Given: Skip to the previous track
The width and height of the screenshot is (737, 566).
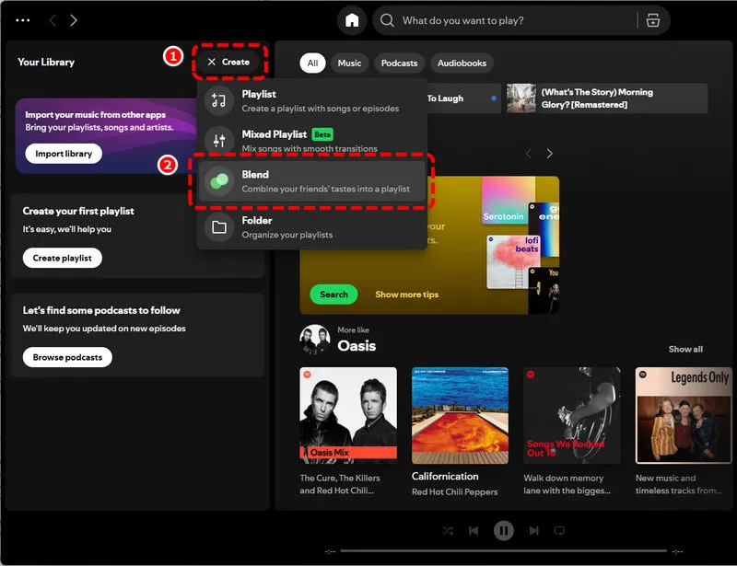Looking at the screenshot, I should click(474, 531).
